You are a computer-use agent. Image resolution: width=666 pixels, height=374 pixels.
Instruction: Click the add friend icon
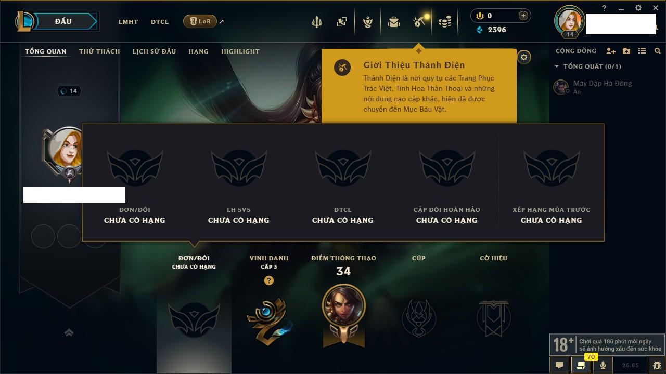[611, 51]
